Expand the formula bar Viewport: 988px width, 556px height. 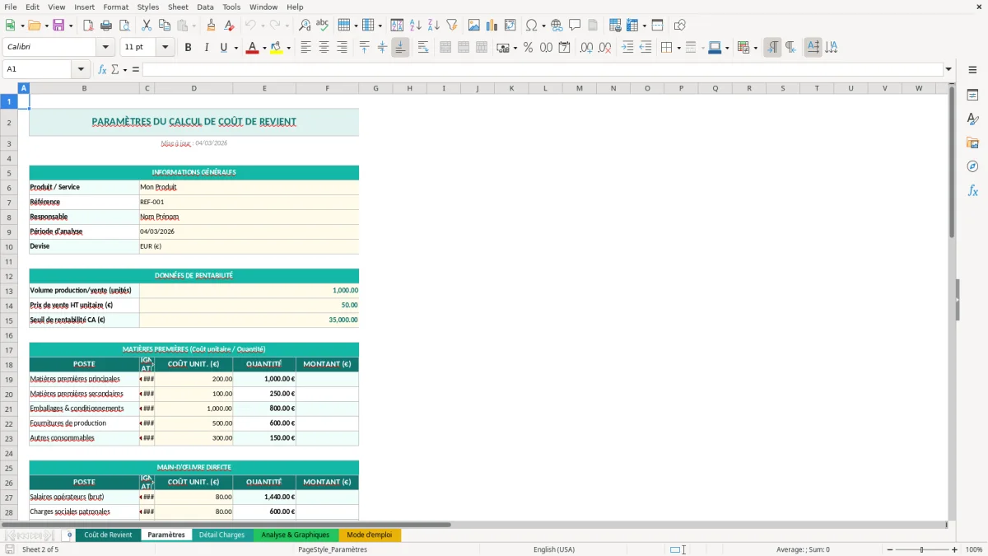[948, 69]
